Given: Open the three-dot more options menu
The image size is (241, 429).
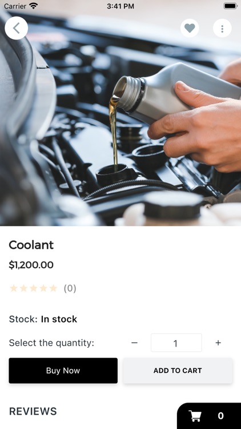Looking at the screenshot, I should (222, 28).
